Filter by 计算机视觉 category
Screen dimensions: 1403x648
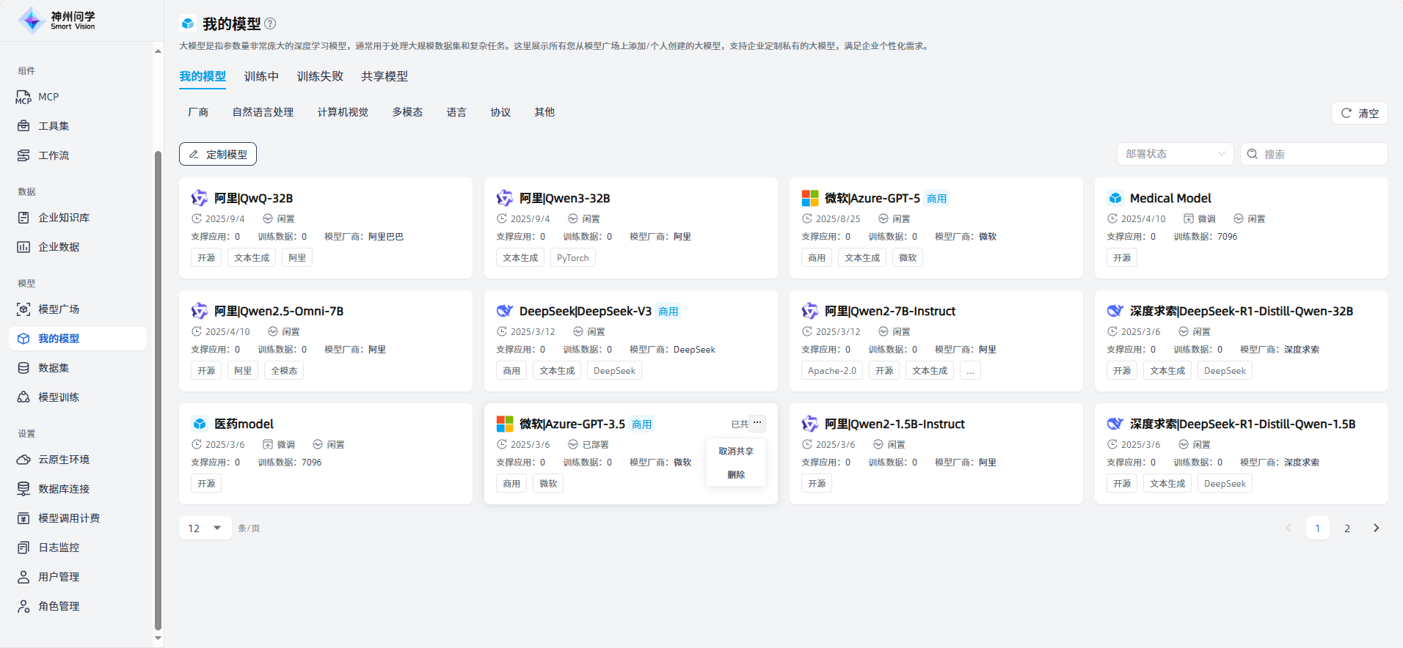pos(343,112)
